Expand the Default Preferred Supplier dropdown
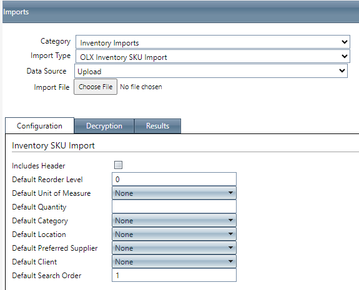 coord(174,248)
